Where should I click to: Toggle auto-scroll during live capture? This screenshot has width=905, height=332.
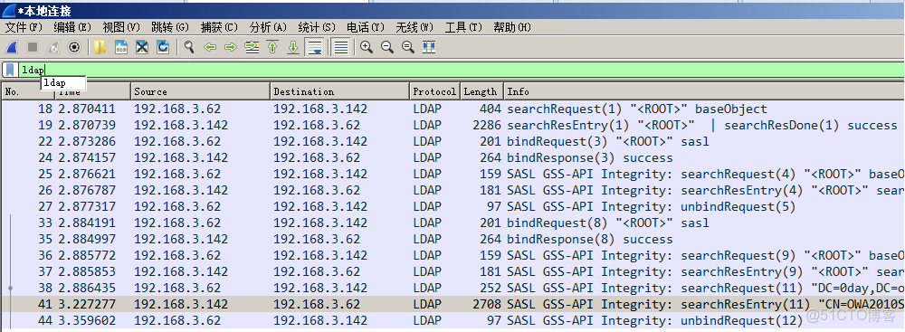click(x=315, y=47)
